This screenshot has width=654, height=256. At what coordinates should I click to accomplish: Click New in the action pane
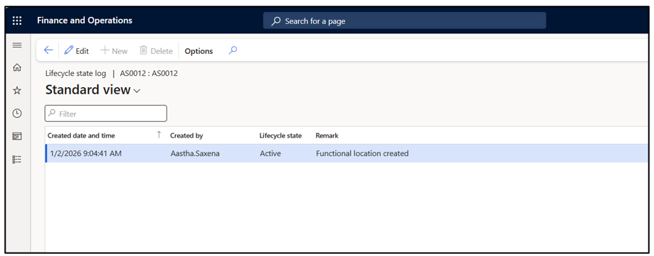tap(115, 50)
